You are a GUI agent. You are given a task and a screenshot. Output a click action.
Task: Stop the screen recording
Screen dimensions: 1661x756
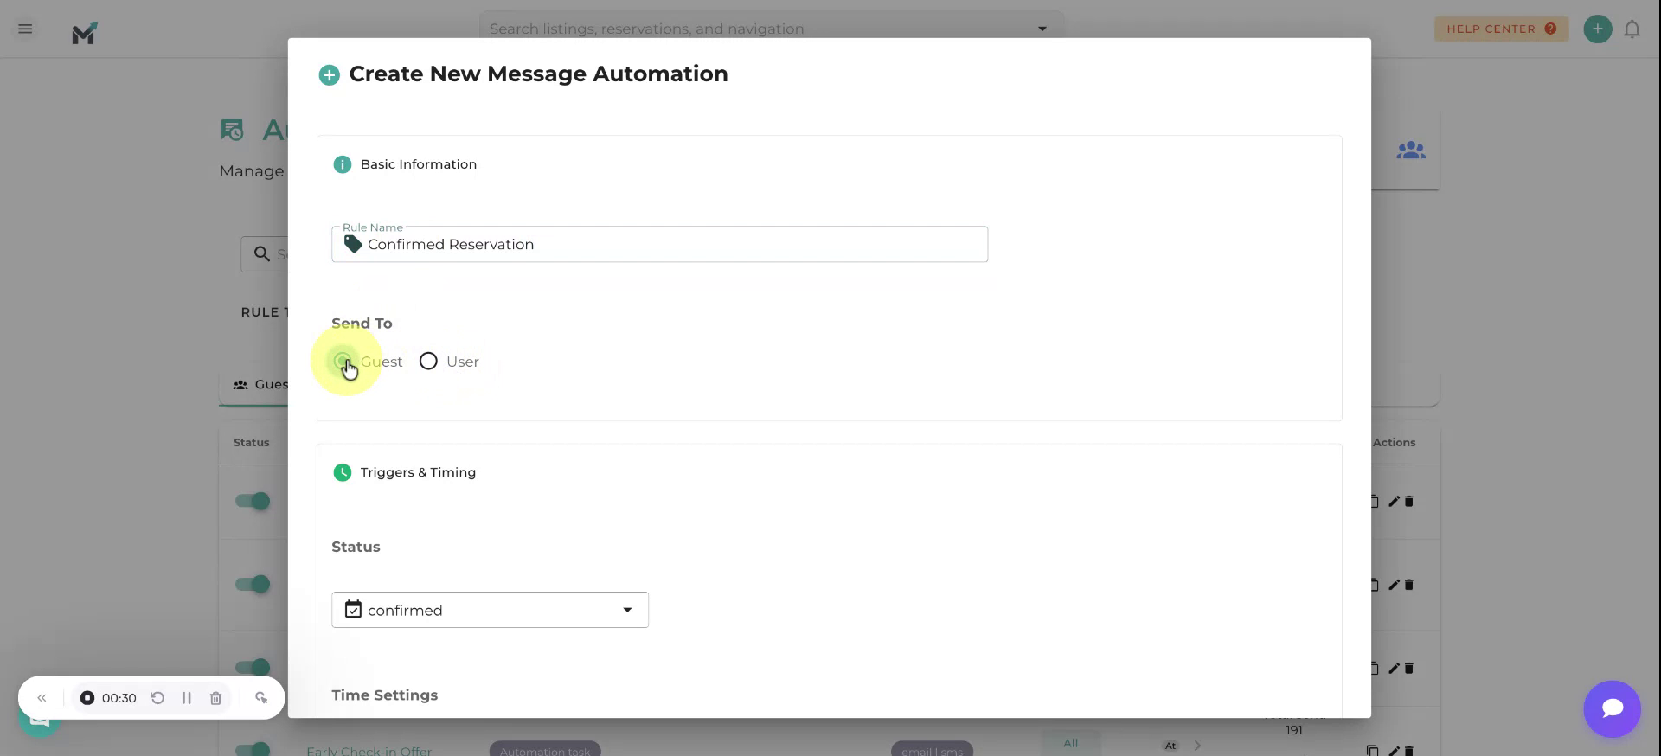87,698
